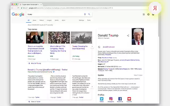The width and height of the screenshot is (170, 106).
Task: Open search Settings menu
Action: tap(81, 20)
